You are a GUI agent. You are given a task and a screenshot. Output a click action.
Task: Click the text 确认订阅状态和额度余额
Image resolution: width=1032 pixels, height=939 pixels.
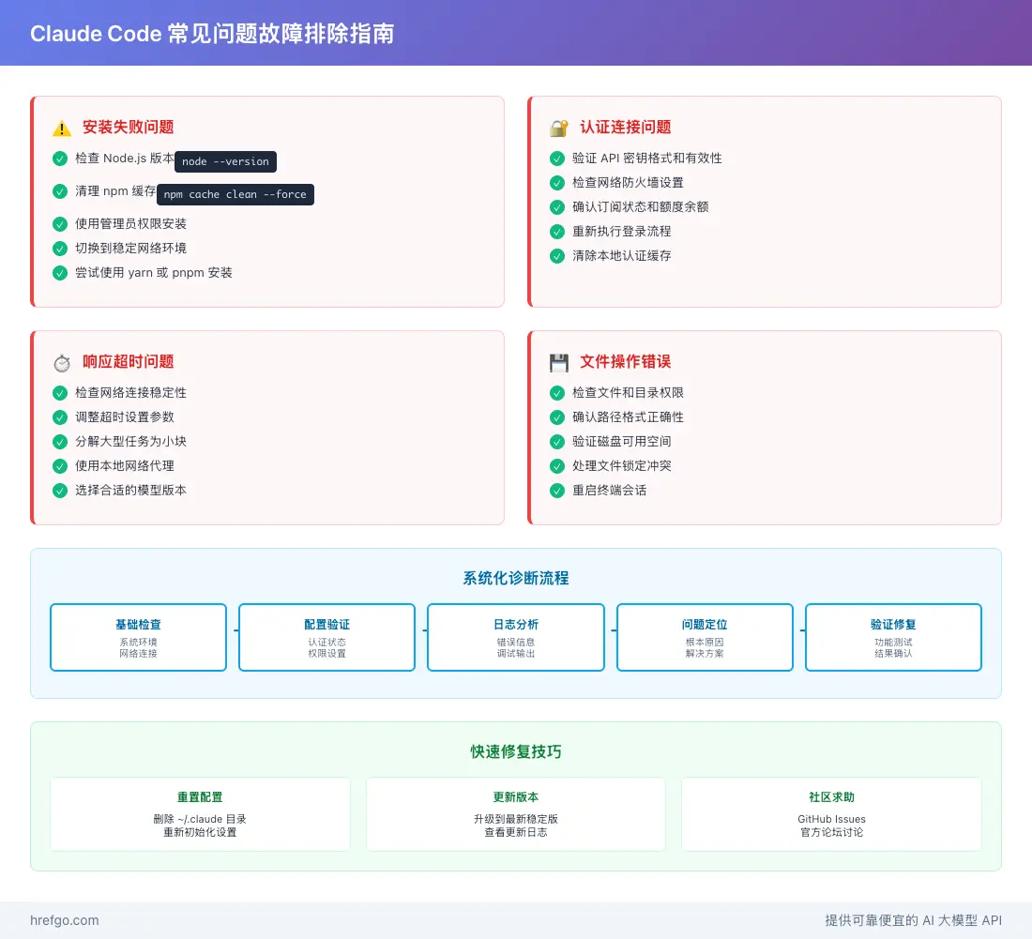pyautogui.click(x=641, y=207)
